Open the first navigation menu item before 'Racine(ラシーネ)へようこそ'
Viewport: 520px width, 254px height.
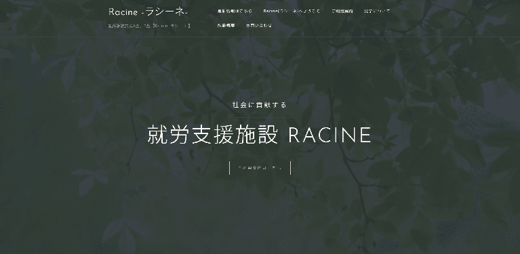(235, 12)
